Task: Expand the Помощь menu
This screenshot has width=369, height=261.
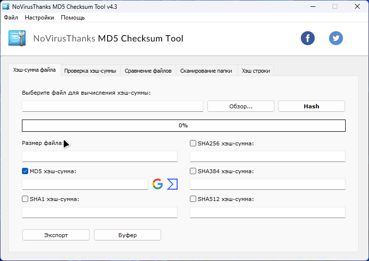Action: coord(73,18)
